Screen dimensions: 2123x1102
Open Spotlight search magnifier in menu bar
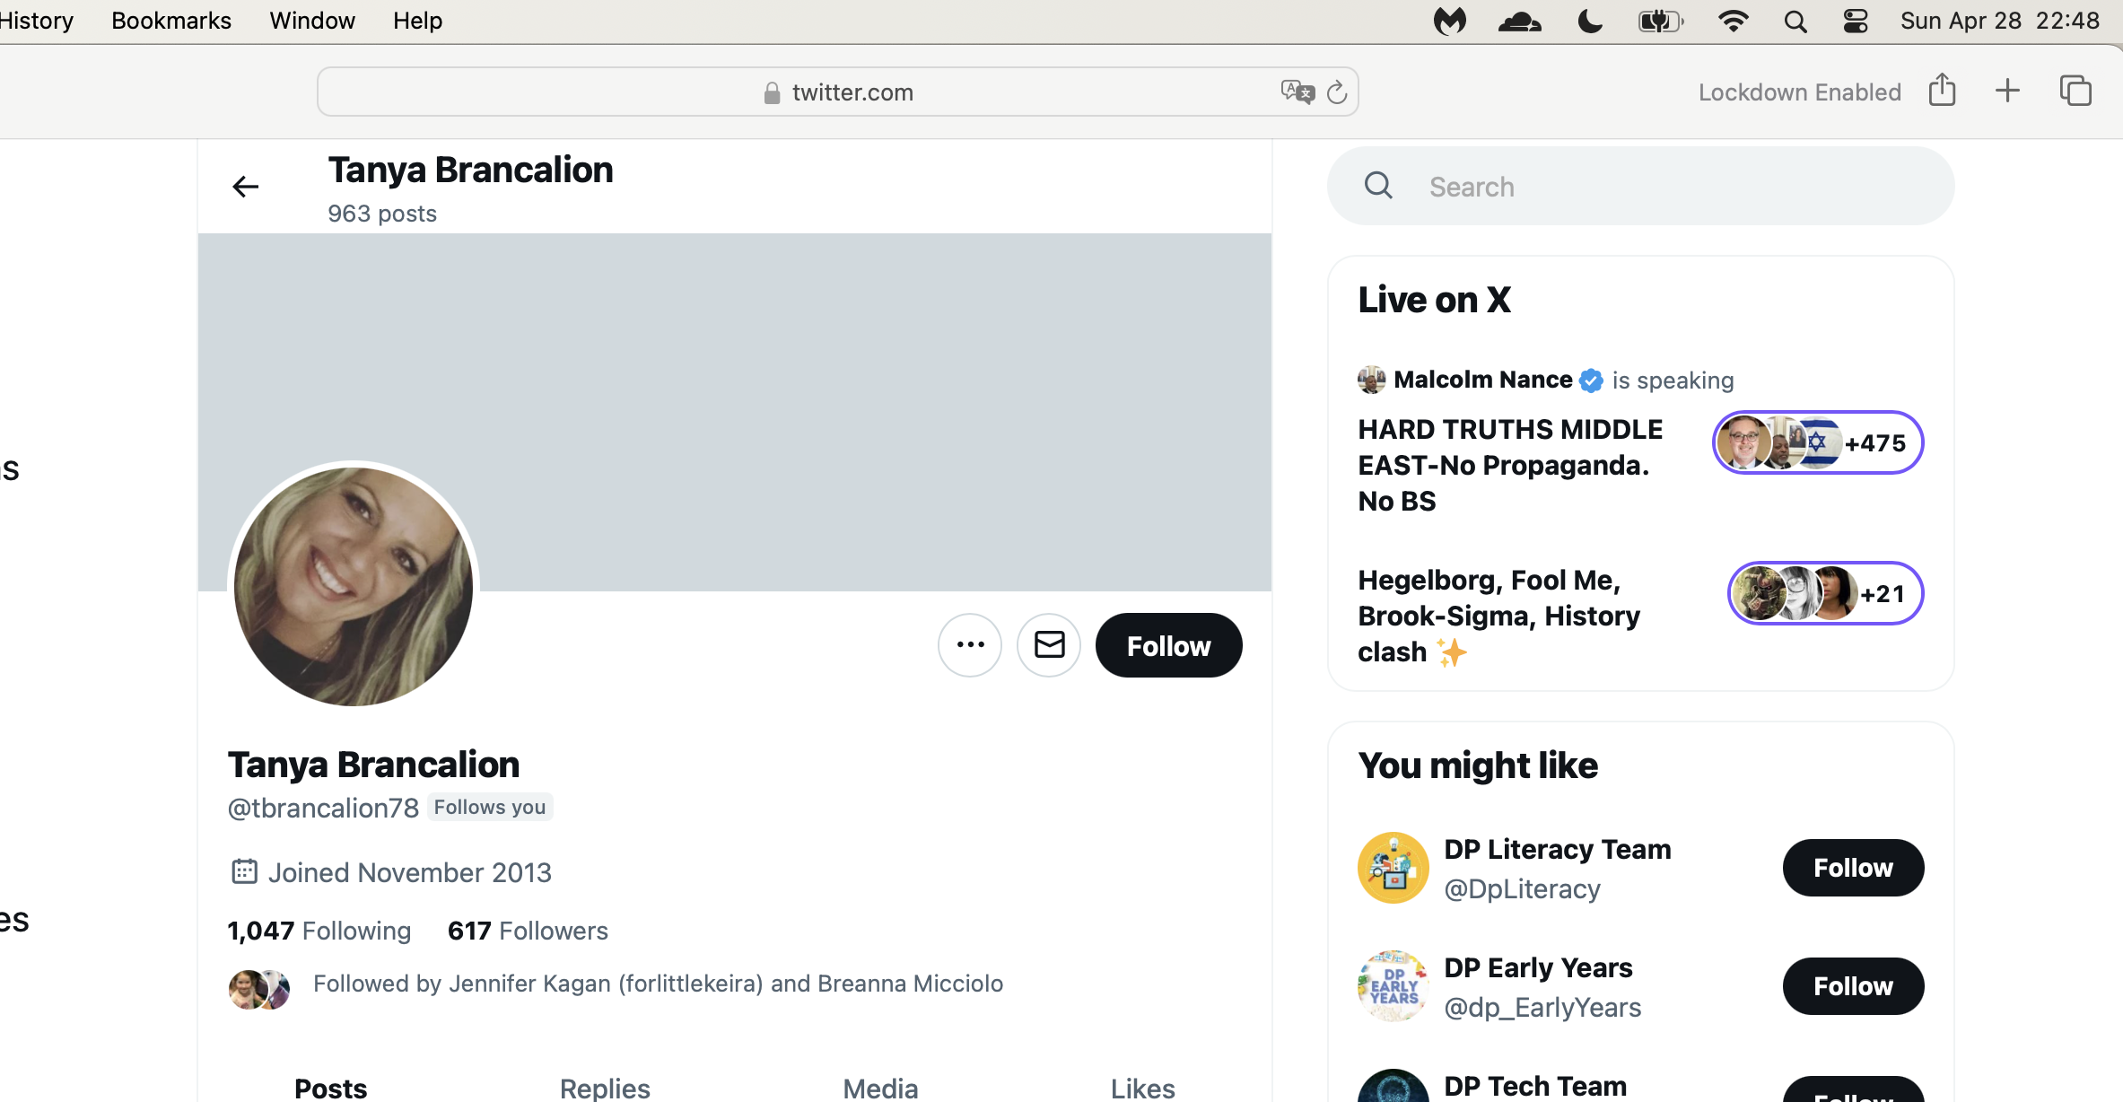1795,21
